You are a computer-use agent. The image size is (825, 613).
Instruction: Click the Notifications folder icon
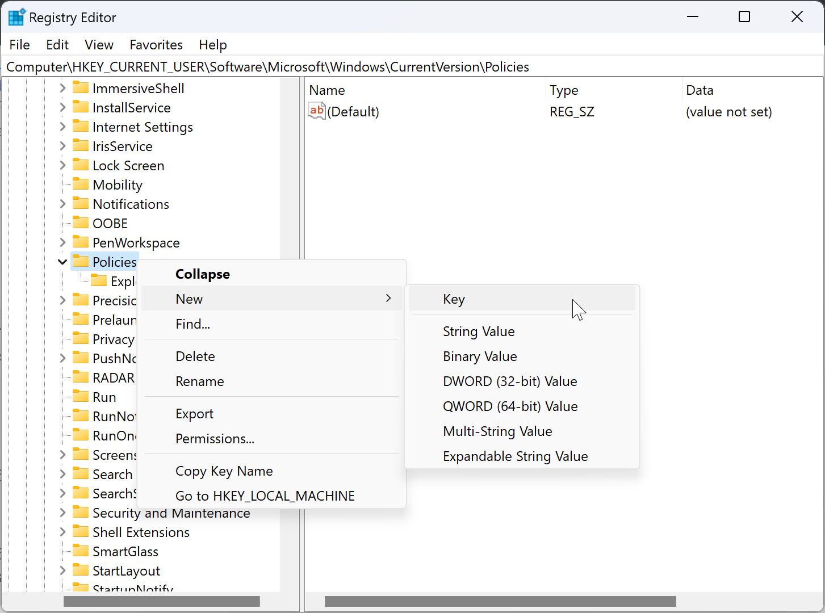point(81,204)
